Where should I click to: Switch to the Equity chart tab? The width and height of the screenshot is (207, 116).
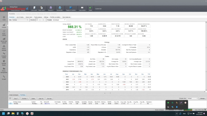(x=29, y=17)
